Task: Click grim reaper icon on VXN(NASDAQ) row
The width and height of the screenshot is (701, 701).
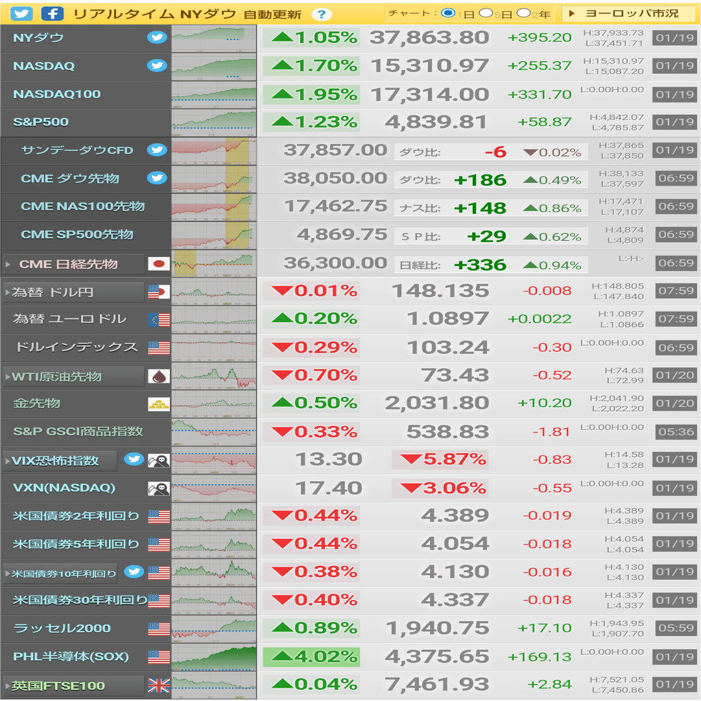Action: [x=159, y=489]
